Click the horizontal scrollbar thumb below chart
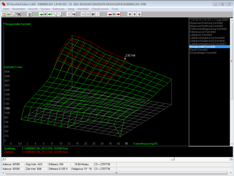Image resolution: width=234 pixels, height=176 pixels. pos(173,159)
